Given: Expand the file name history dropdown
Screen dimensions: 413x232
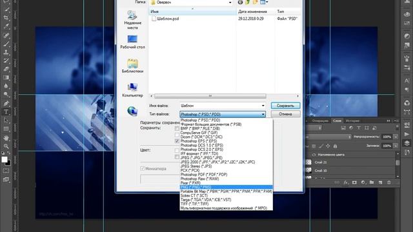Looking at the screenshot, I should (x=263, y=106).
